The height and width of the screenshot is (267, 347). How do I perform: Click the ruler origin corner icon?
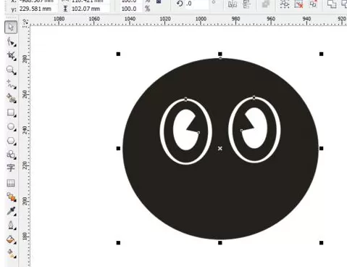tap(25, 22)
